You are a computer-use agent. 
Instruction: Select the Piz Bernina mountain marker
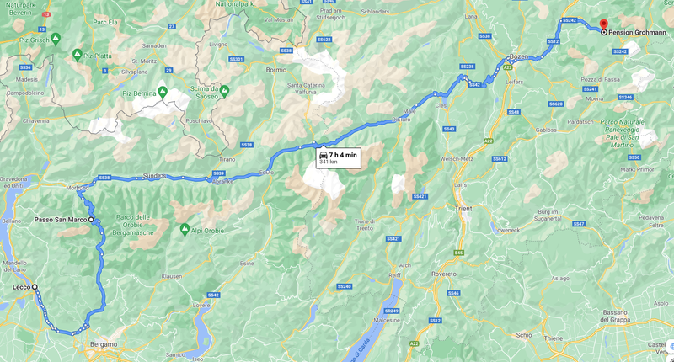[163, 92]
